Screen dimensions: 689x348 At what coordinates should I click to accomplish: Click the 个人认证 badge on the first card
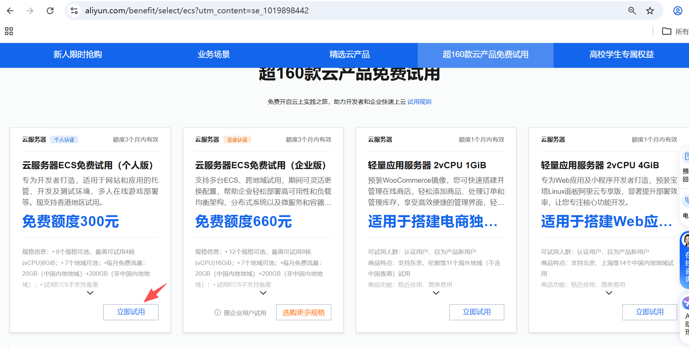(64, 139)
